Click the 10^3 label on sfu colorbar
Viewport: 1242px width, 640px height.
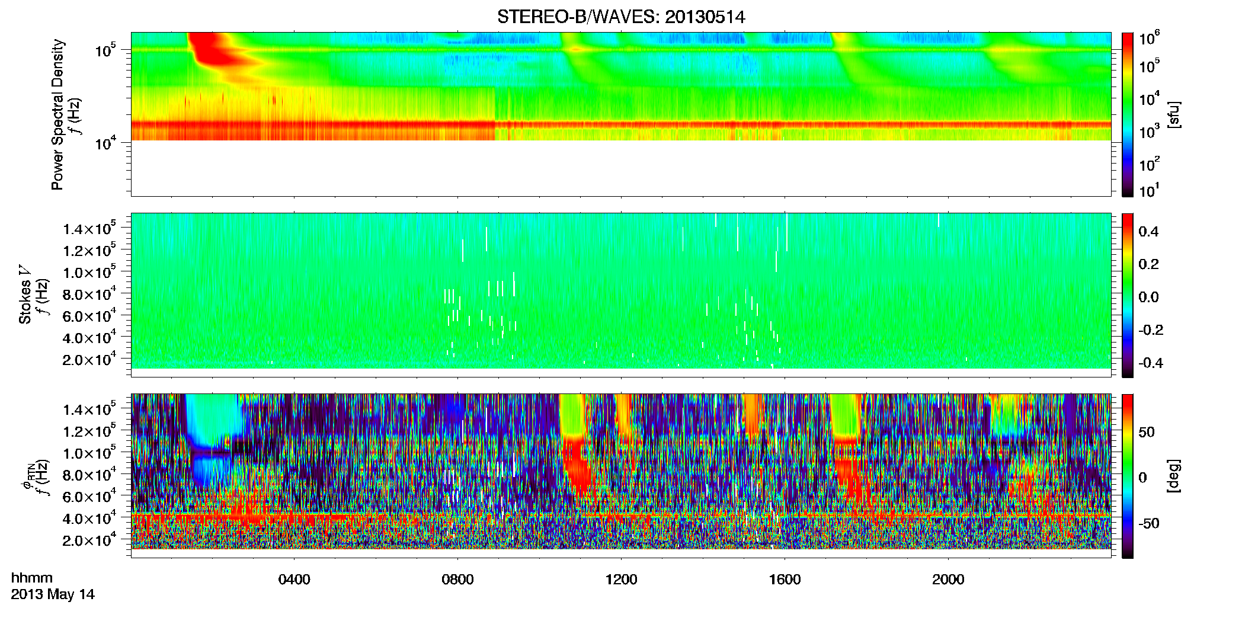click(1149, 132)
